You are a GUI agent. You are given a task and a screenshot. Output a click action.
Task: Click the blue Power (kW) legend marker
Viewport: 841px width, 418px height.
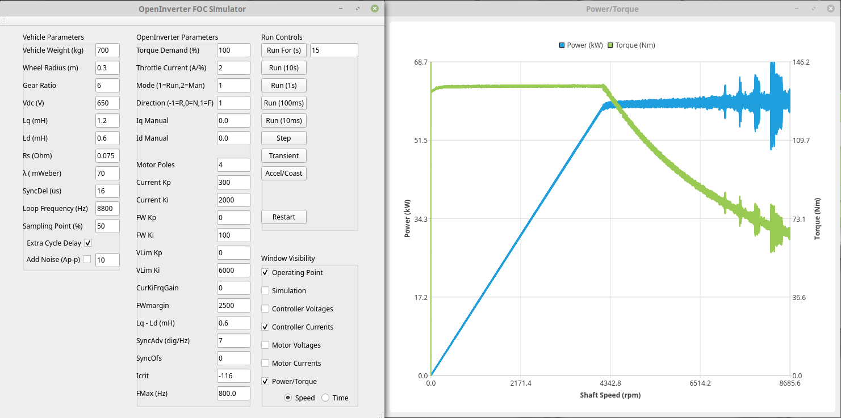coord(562,45)
